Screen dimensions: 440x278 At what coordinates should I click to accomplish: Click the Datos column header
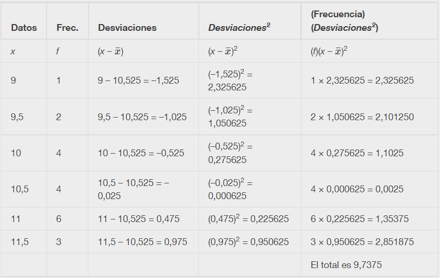[24, 28]
